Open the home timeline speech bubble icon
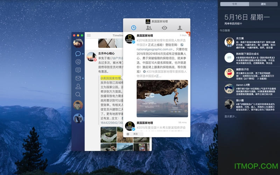This screenshot has height=175, width=280. [78, 54]
